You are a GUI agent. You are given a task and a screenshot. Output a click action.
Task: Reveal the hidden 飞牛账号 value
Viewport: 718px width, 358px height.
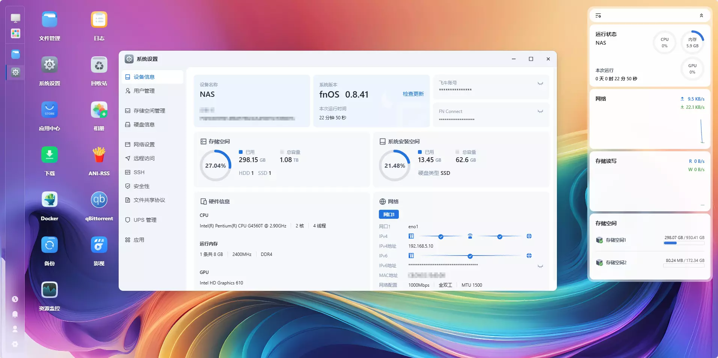pos(540,84)
